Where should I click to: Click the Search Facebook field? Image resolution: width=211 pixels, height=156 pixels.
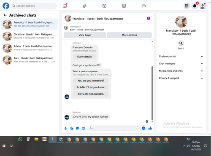pyautogui.click(x=34, y=6)
